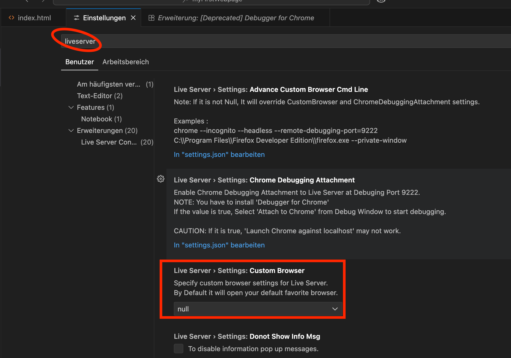Viewport: 511px width, 358px height.
Task: Select Live Server Con... in the settings tree
Action: tap(109, 142)
